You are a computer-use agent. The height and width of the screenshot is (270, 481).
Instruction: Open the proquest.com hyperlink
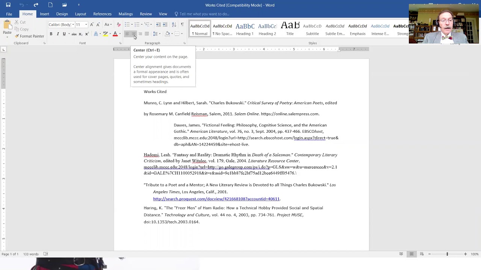[x=216, y=199]
